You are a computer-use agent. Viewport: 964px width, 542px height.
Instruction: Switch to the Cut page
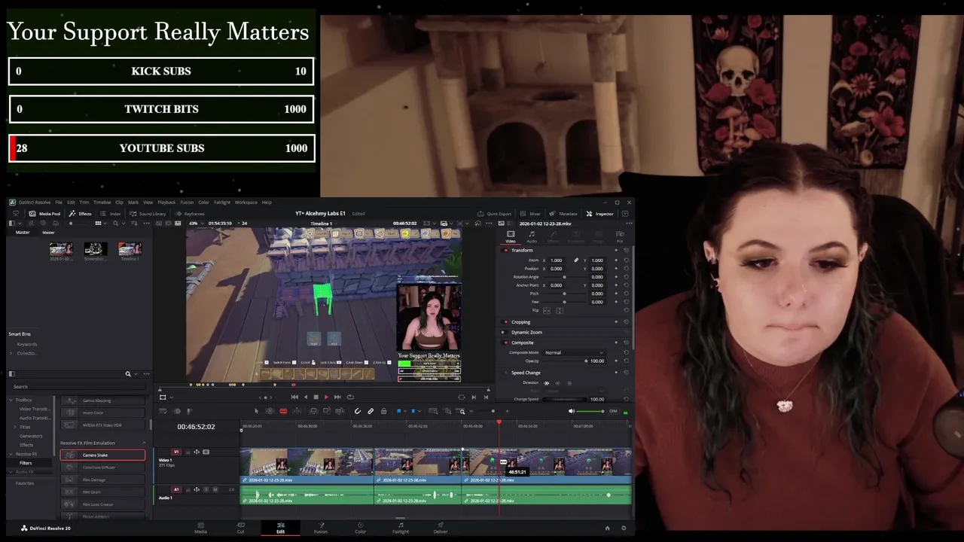(x=240, y=528)
